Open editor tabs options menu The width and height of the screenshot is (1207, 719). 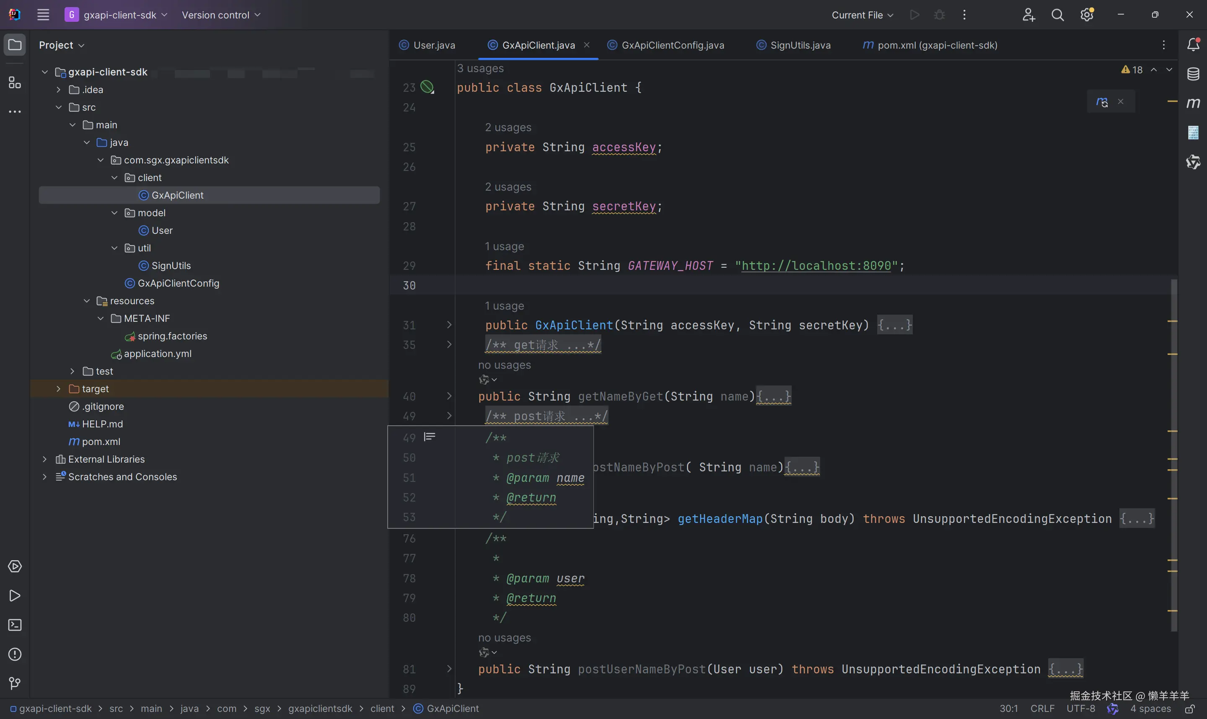(1163, 45)
